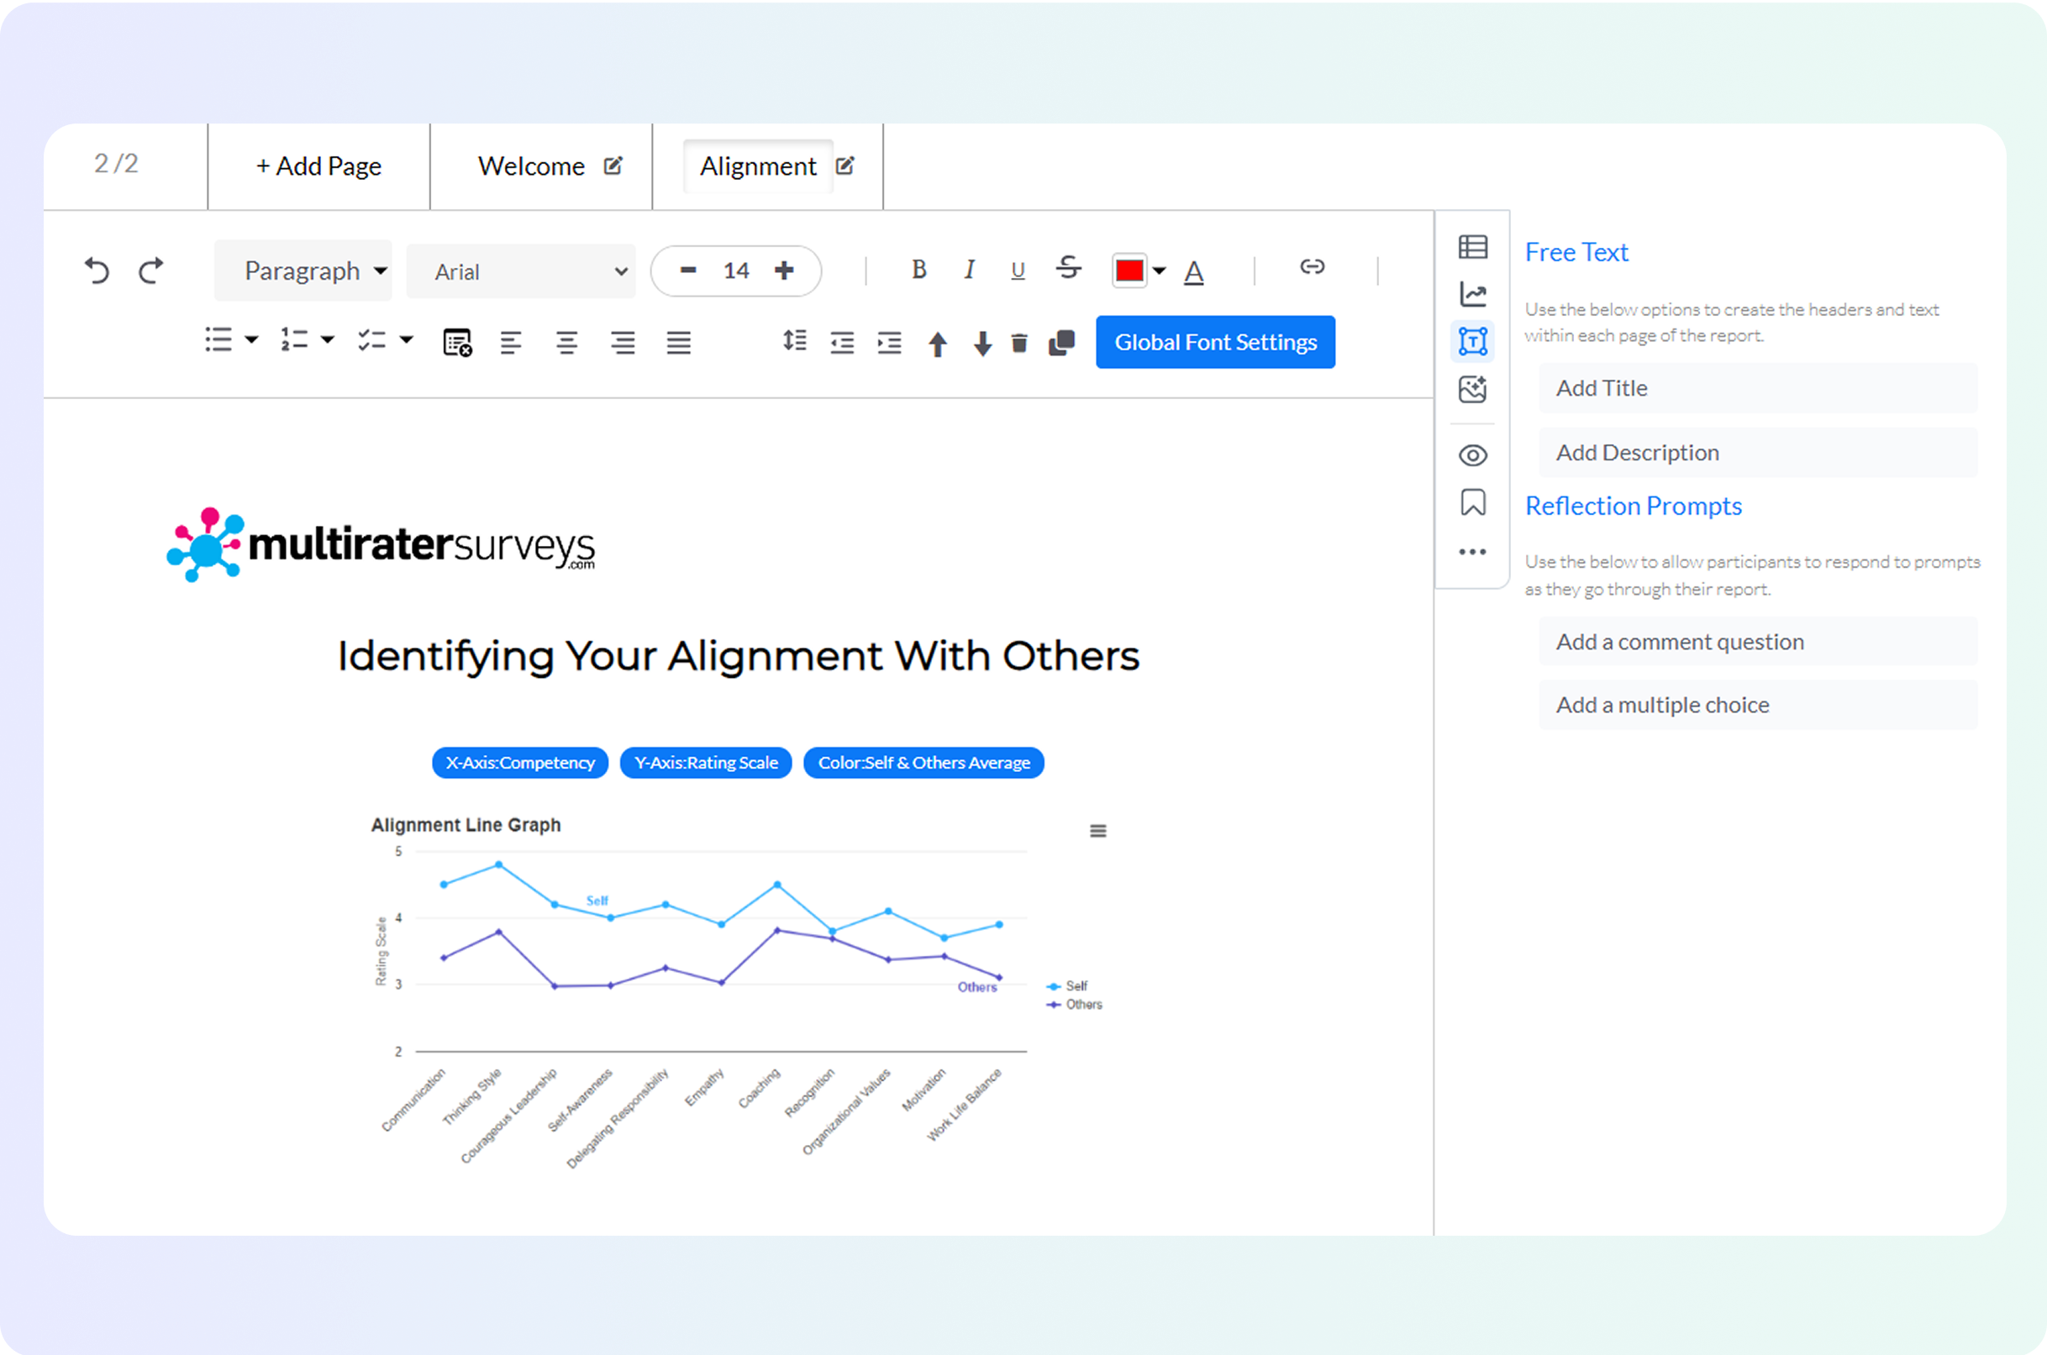
Task: Open the Paragraph style dropdown
Action: tap(303, 271)
